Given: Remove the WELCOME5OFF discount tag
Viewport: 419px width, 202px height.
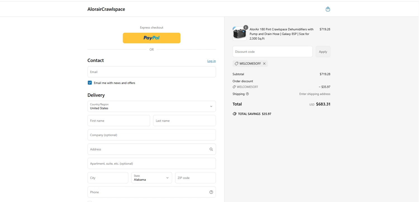Looking at the screenshot, I should tap(264, 64).
